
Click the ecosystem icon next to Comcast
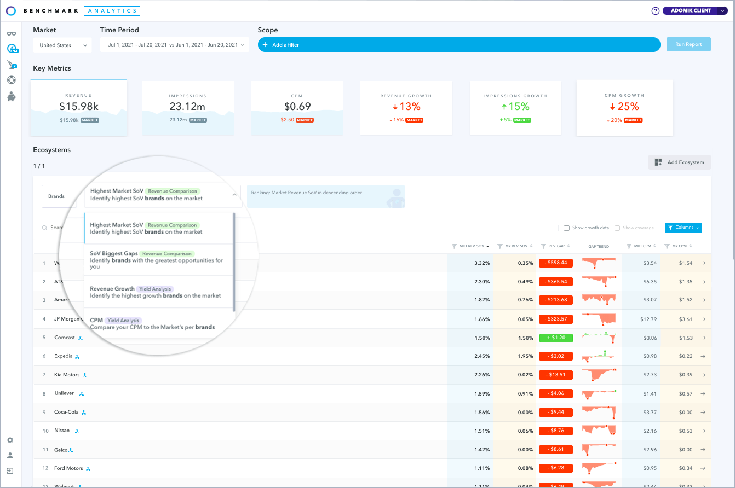[x=80, y=338]
